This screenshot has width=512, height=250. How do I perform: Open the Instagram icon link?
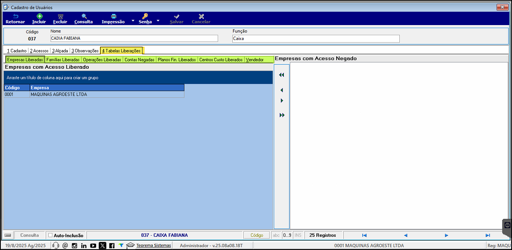pyautogui.click(x=74, y=245)
